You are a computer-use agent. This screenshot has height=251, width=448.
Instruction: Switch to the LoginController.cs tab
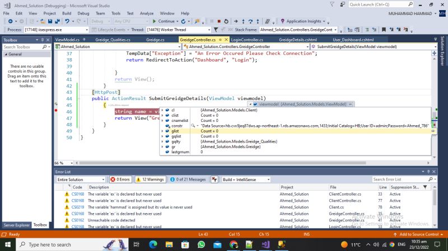247,40
